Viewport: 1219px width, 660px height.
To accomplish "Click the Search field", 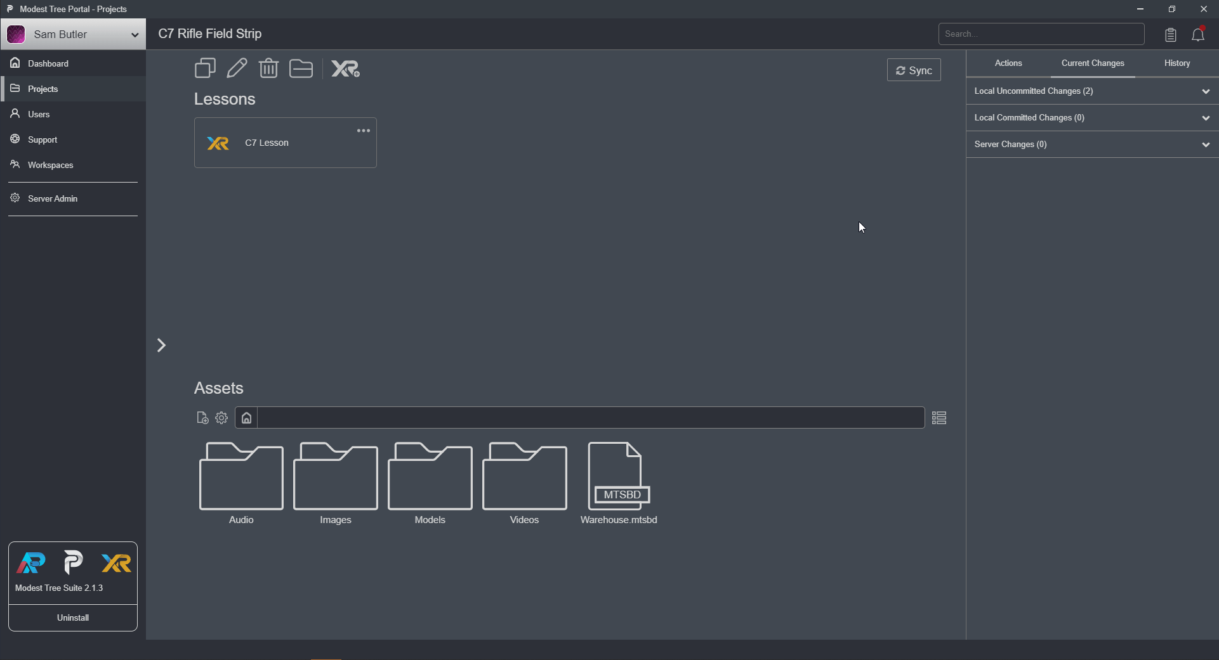I will [1041, 34].
